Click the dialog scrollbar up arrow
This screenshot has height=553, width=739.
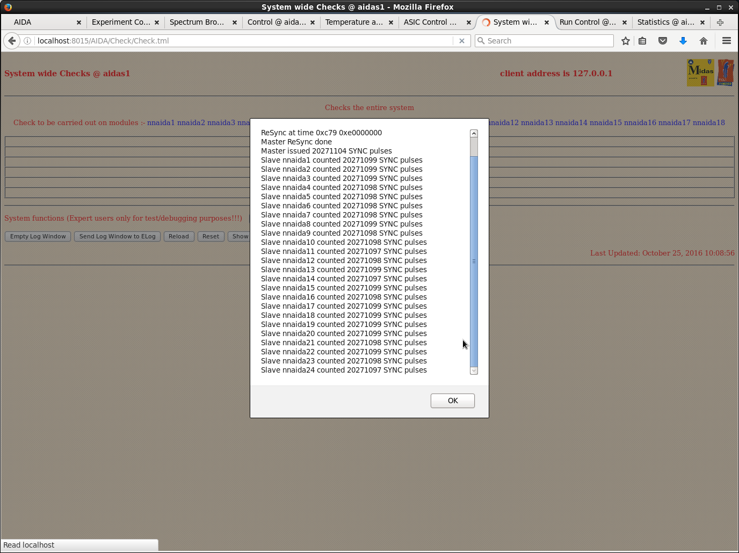(474, 133)
